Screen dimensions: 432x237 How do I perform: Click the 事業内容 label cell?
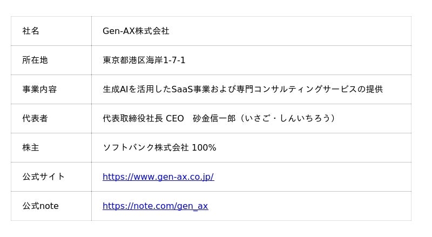click(39, 90)
